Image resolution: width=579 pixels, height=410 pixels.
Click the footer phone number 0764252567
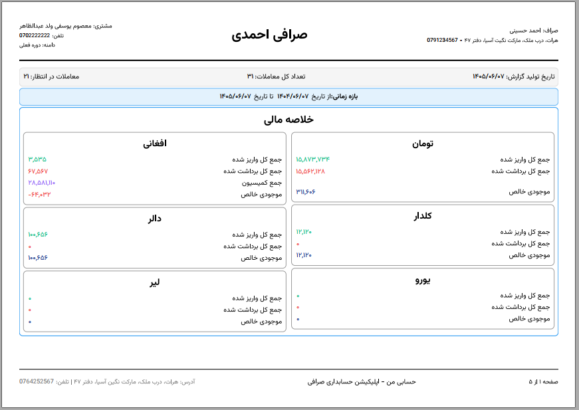(37, 381)
